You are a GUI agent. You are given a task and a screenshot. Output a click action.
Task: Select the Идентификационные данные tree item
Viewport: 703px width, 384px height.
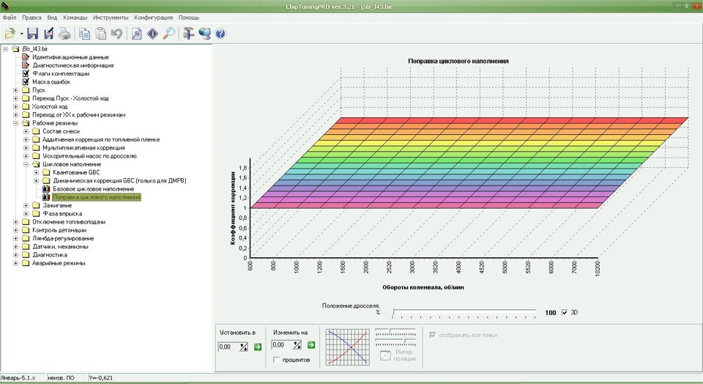pyautogui.click(x=70, y=57)
